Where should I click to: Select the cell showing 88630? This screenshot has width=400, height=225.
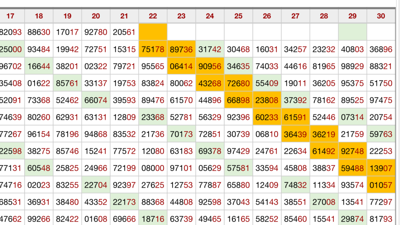[x=39, y=32]
